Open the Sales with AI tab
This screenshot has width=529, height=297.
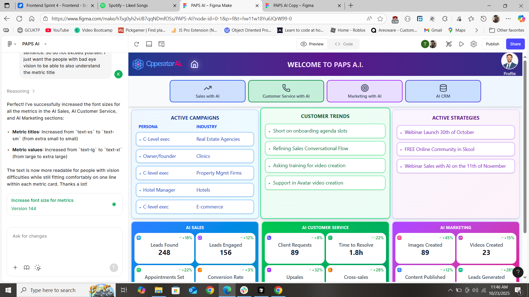coord(207,91)
